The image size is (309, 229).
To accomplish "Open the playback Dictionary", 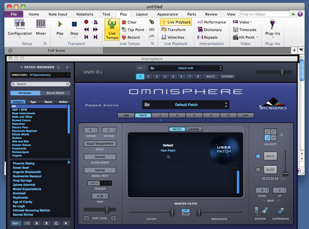I will pyautogui.click(x=210, y=30).
